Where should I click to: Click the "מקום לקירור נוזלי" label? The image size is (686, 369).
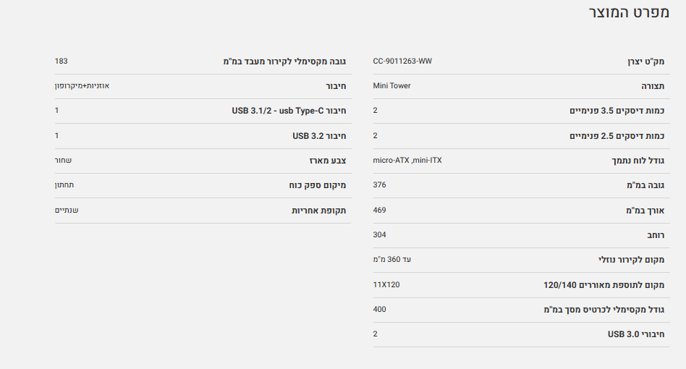click(x=630, y=260)
